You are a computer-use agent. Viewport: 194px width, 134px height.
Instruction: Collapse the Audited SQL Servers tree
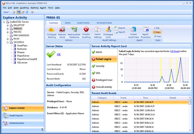pos(4,22)
